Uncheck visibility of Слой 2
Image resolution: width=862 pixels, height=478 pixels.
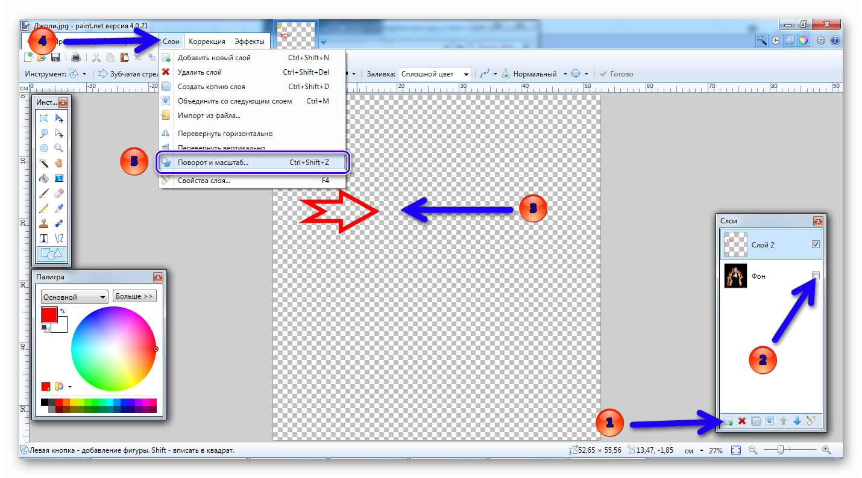pyautogui.click(x=816, y=244)
